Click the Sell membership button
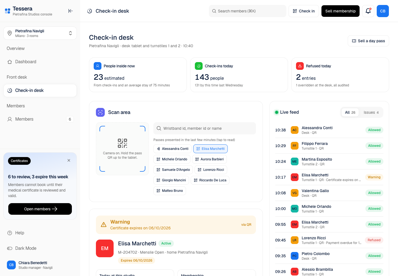The image size is (398, 276). 341,11
